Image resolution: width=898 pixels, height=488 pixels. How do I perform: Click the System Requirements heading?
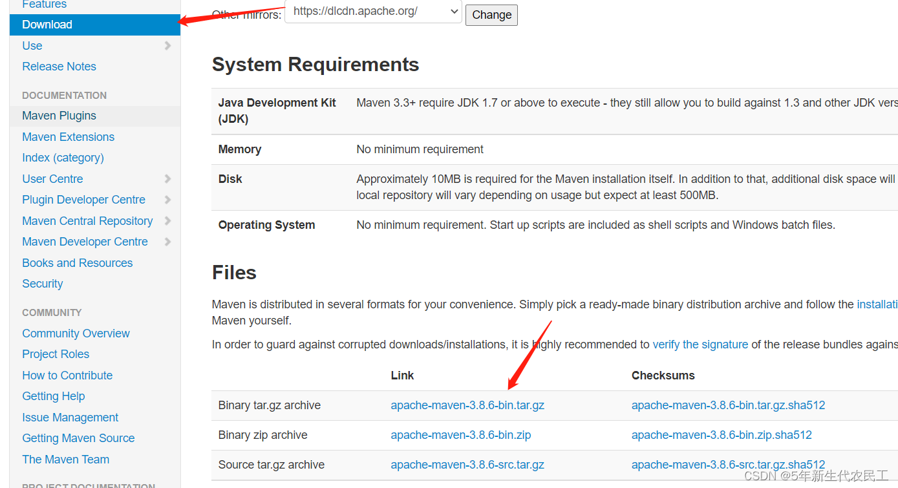pyautogui.click(x=315, y=65)
